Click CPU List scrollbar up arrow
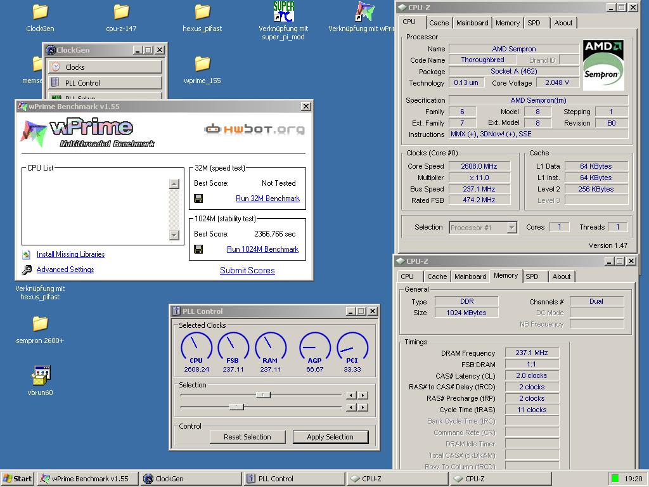Viewport: 649px width, 487px height. pos(174,184)
